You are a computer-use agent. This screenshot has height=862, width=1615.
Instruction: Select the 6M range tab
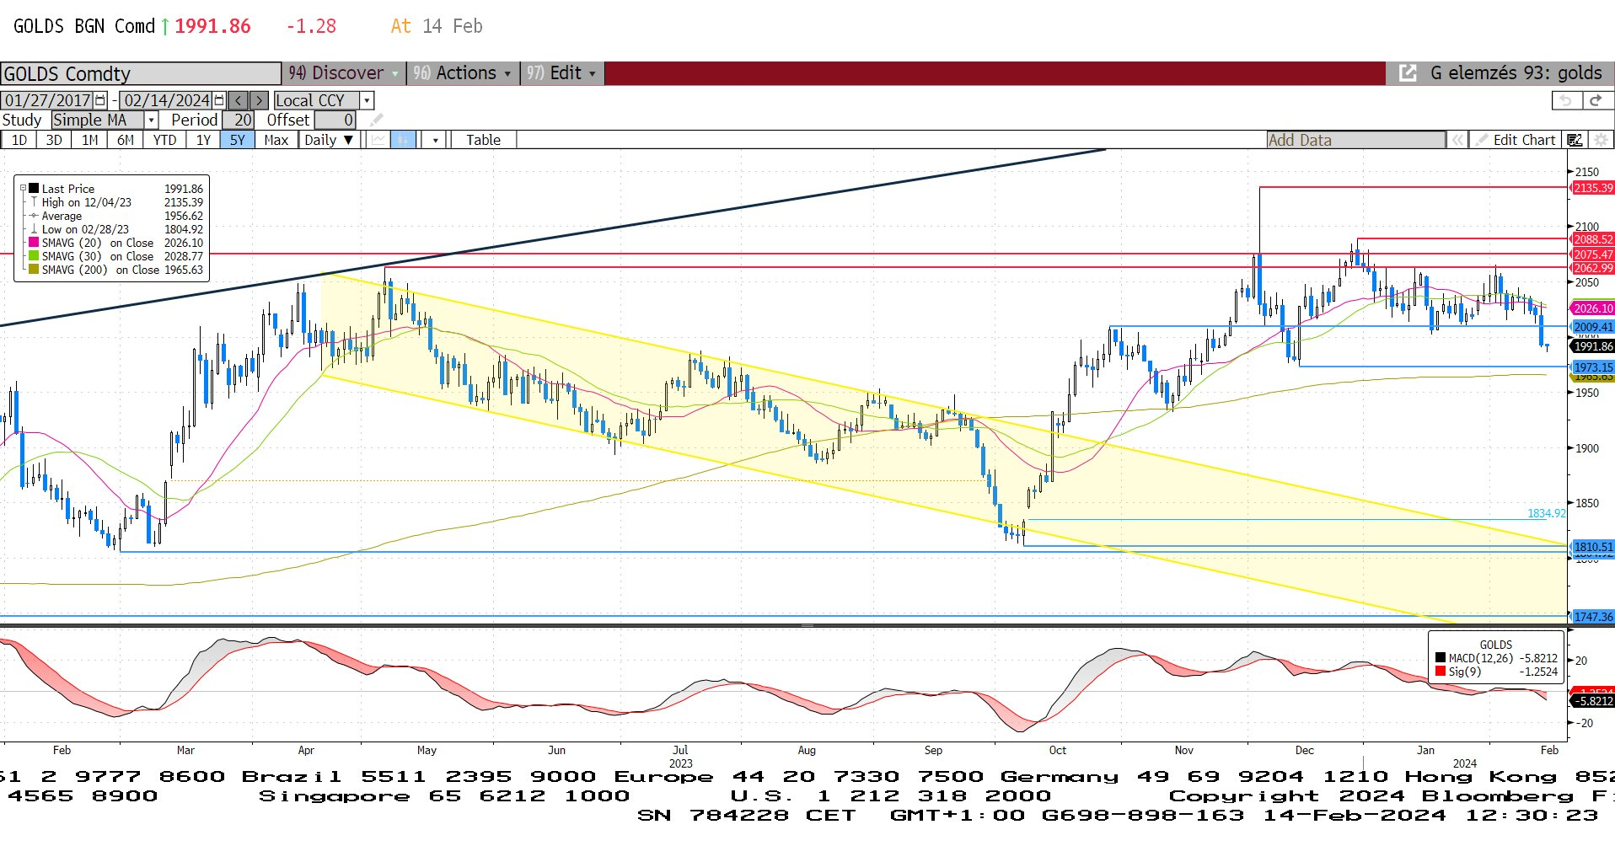point(125,140)
